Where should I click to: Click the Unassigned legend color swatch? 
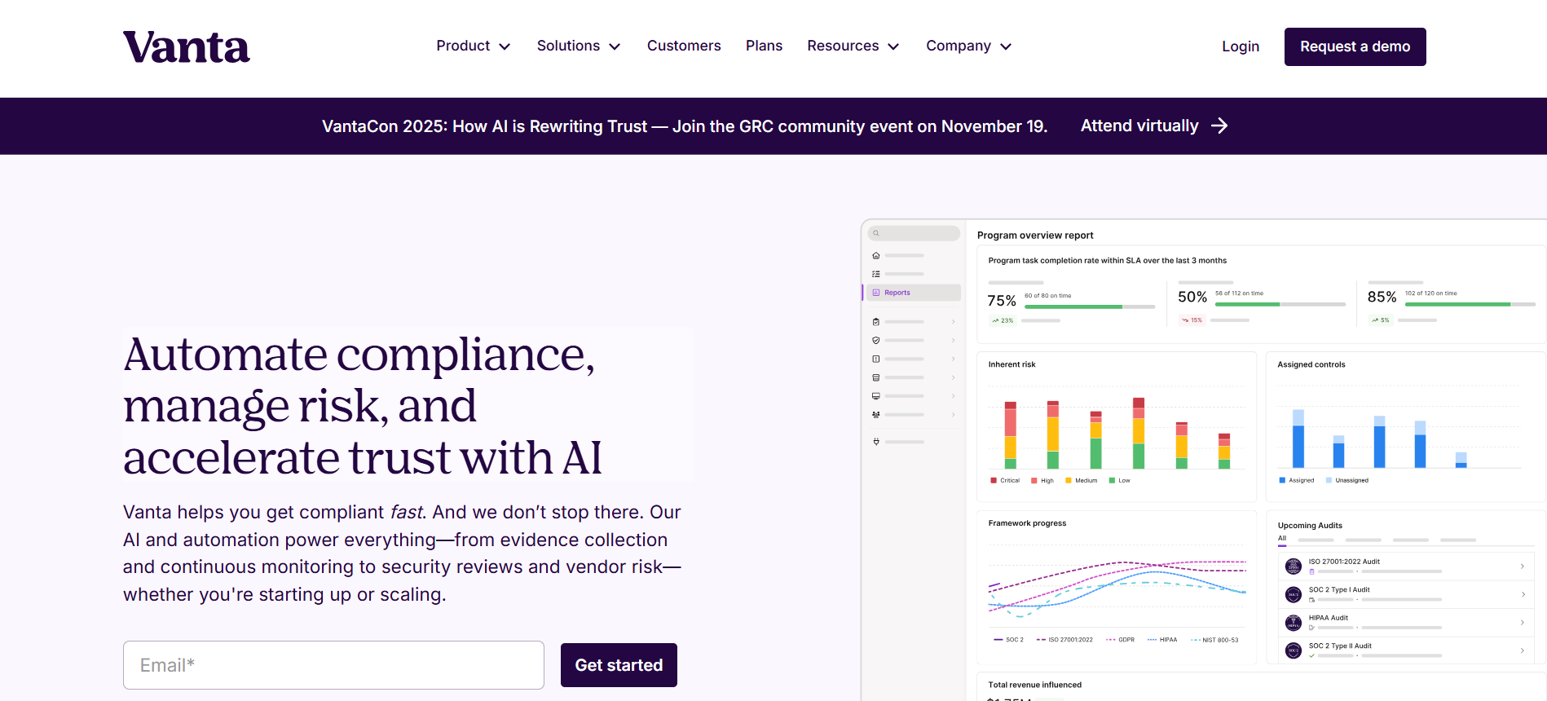(1329, 480)
